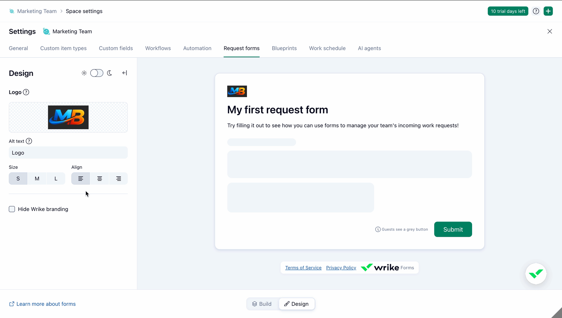Select left align for logo
Screen dimensions: 562x318
[x=81, y=179]
